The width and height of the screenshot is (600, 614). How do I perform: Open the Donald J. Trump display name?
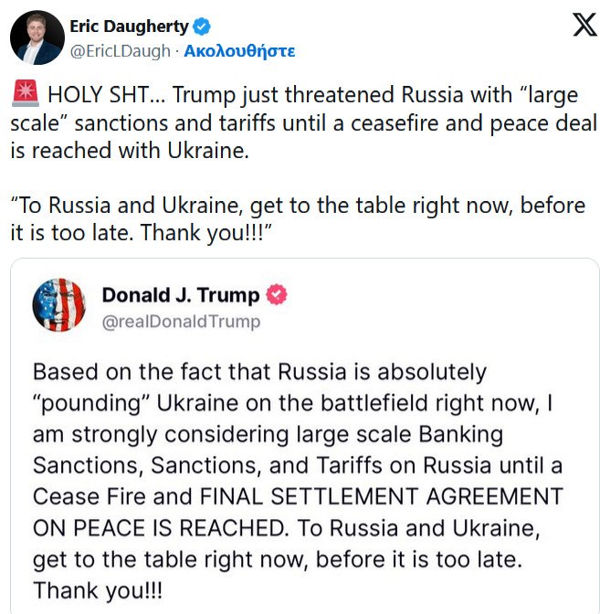pos(180,295)
